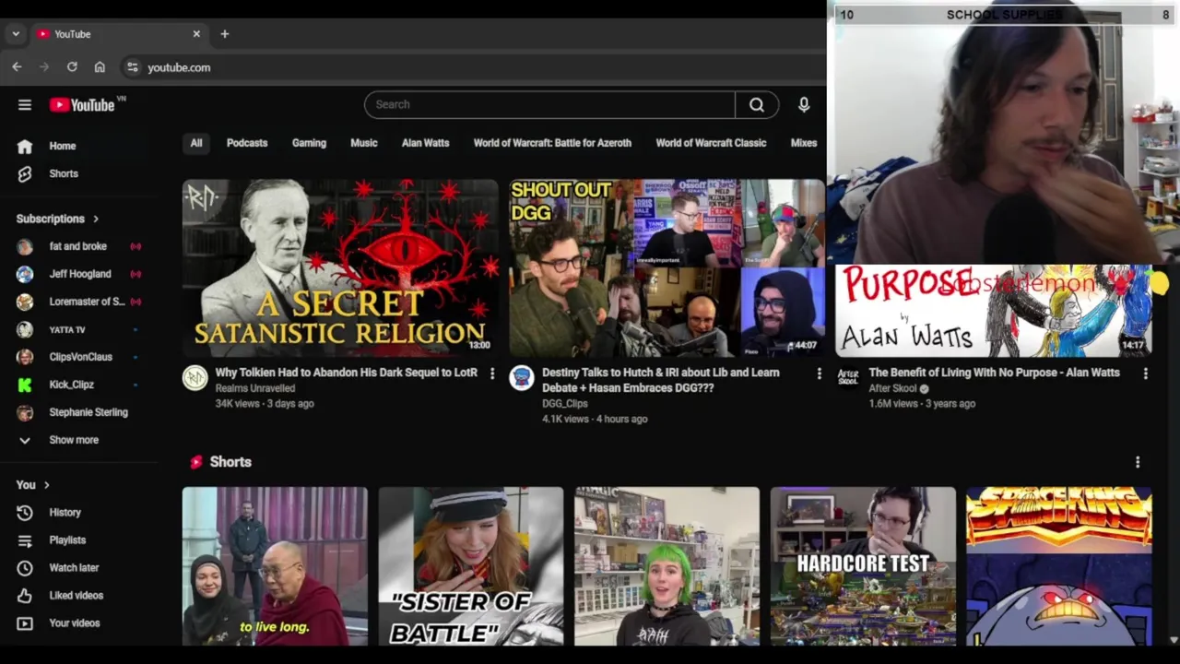
Task: Open the 'to live long' short
Action: 275,566
